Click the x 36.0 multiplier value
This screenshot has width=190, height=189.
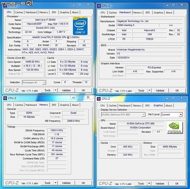point(32,66)
